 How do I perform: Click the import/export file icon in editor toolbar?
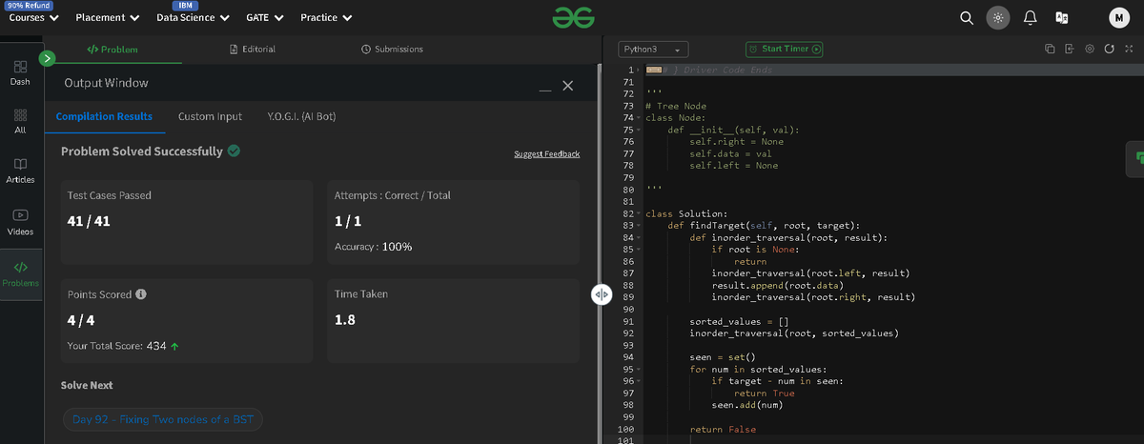click(x=1069, y=49)
